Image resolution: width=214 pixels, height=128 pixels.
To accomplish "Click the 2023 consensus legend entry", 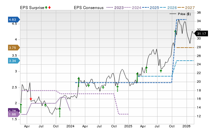I will pyautogui.click(x=115, y=8).
